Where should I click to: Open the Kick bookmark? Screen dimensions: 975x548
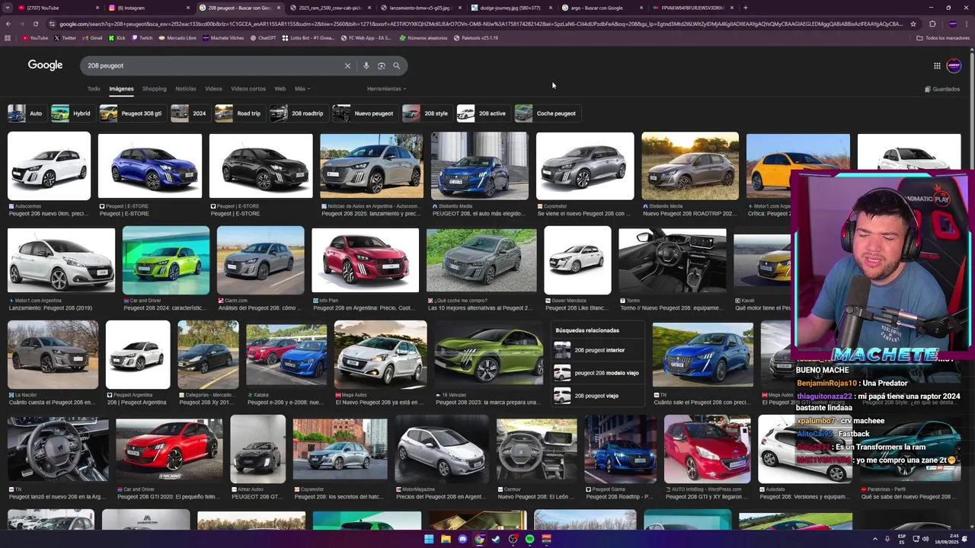(x=117, y=37)
